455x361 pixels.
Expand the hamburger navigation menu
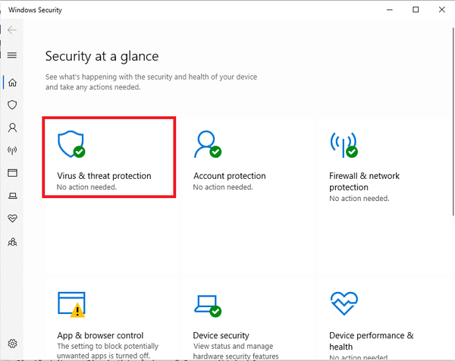pos(12,55)
